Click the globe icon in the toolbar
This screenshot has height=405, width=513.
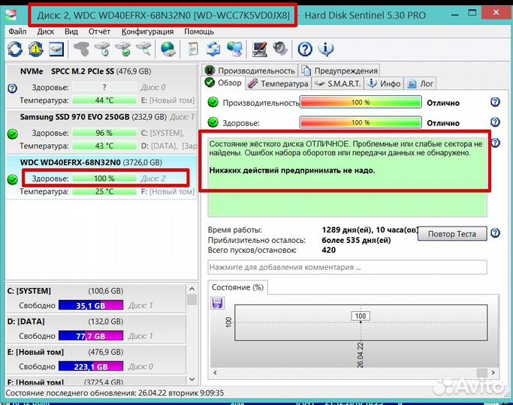[x=168, y=49]
